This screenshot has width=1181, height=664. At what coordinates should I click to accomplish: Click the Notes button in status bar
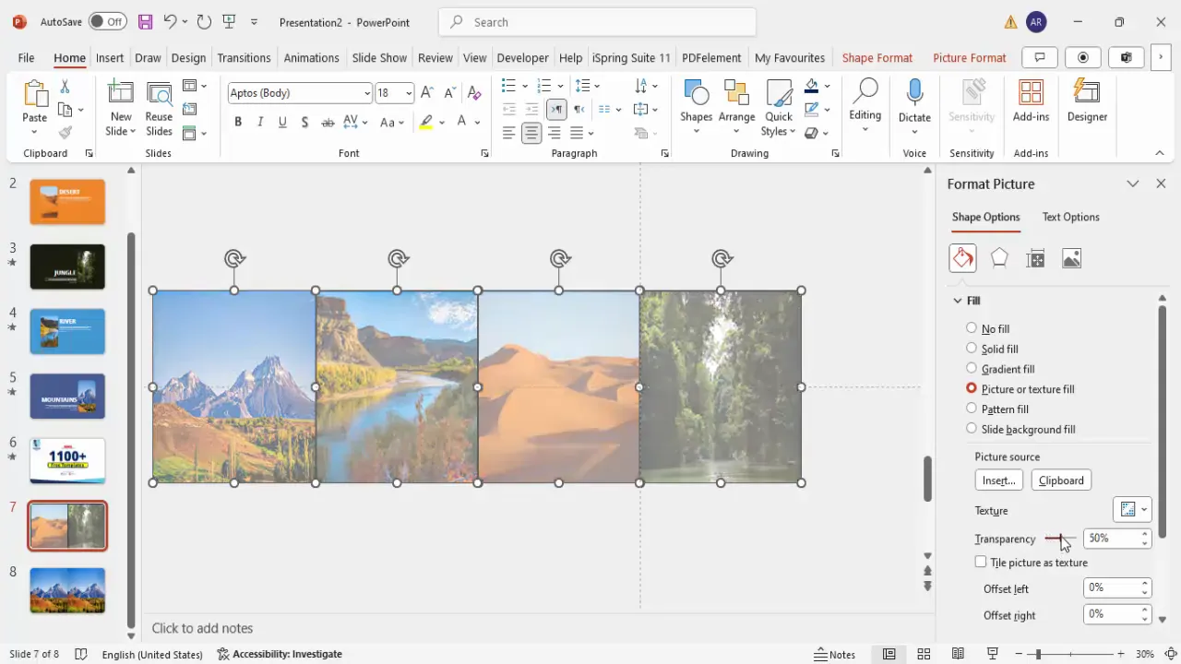835,654
